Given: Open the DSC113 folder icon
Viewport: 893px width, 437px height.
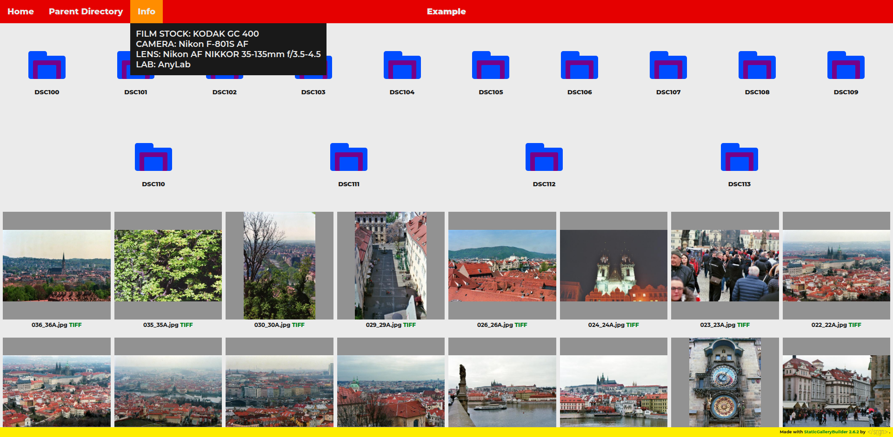Looking at the screenshot, I should (739, 157).
